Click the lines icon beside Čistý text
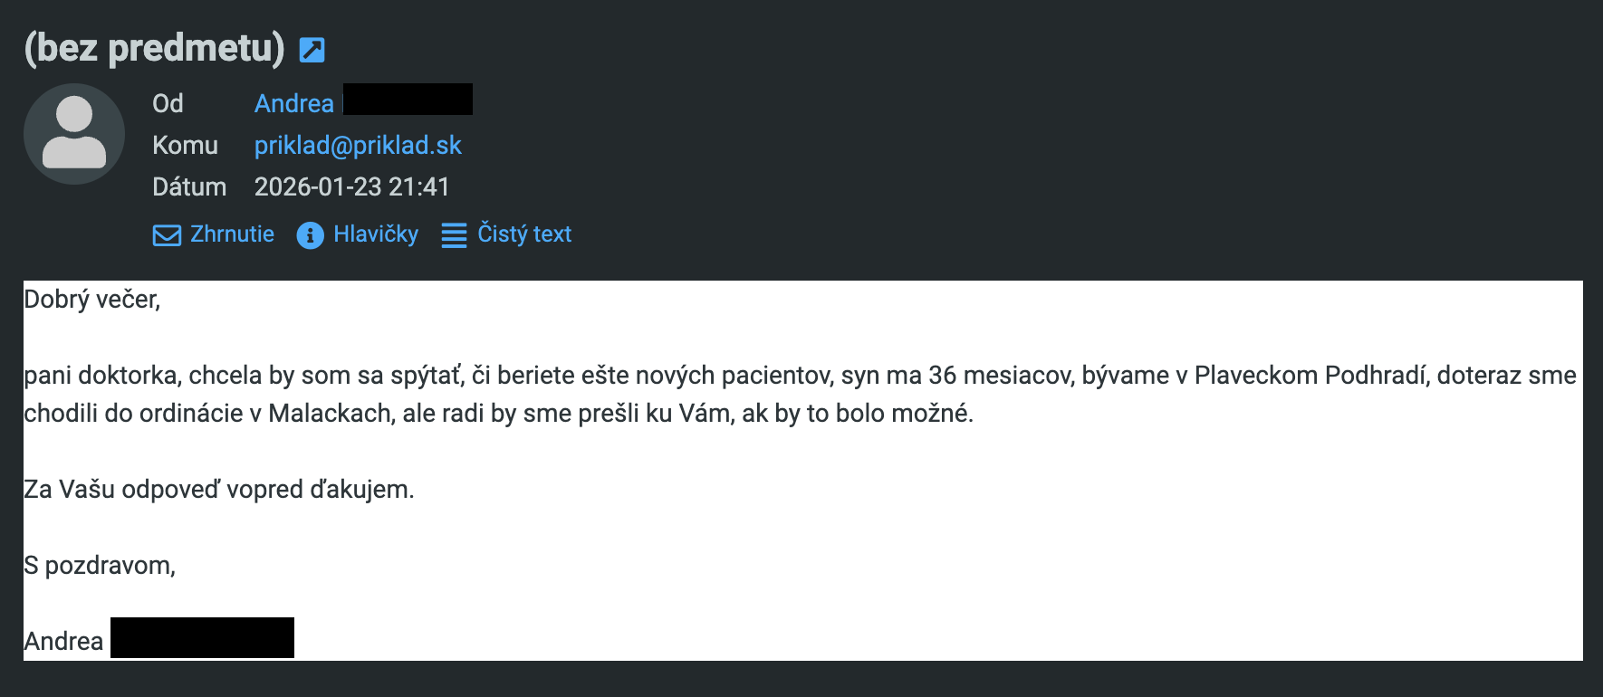1603x697 pixels. [x=454, y=235]
